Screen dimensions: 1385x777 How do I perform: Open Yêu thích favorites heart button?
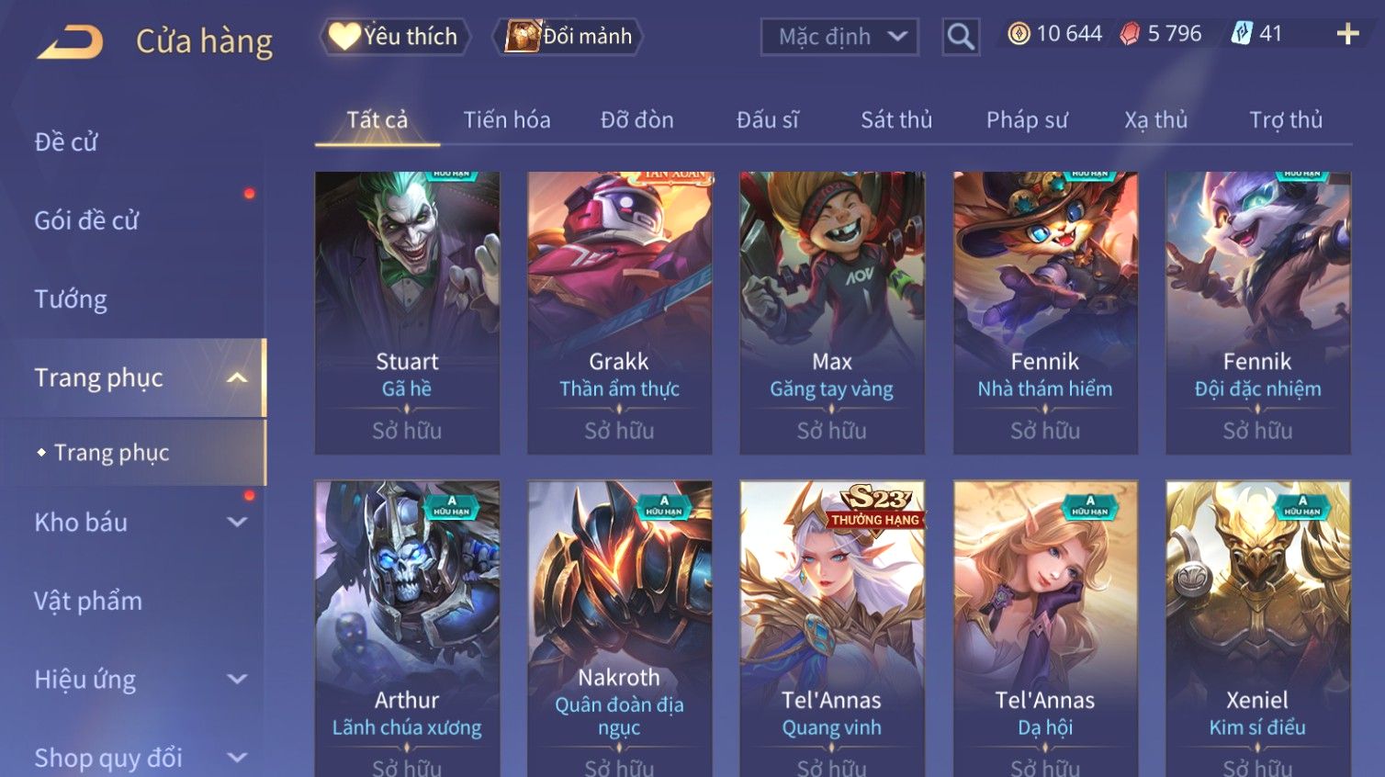(x=395, y=37)
